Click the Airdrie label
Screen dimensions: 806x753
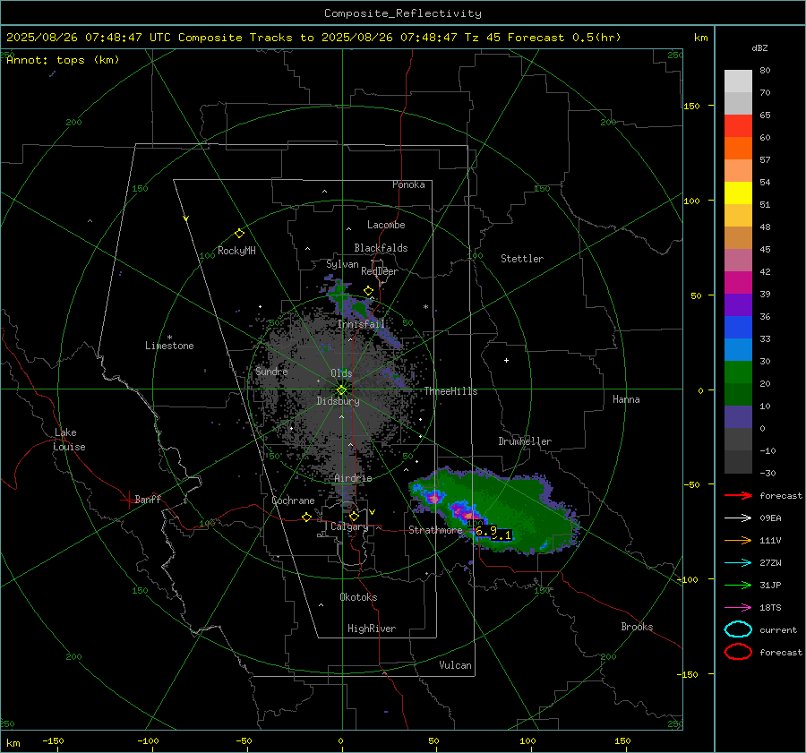(x=353, y=478)
